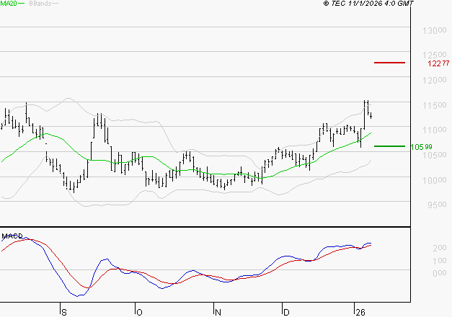Click the MACD 100 axis label
The width and height of the screenshot is (452, 317).
440,261
